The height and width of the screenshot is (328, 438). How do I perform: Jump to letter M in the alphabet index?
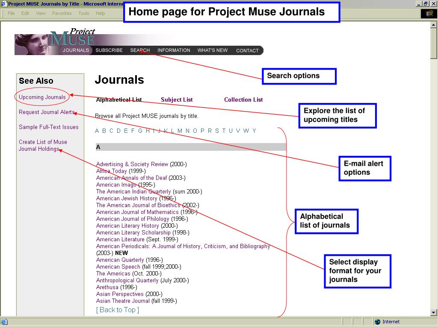pos(180,131)
